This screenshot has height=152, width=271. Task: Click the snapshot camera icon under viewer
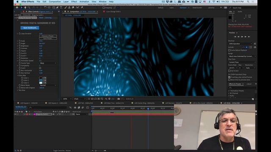[x=119, y=99]
